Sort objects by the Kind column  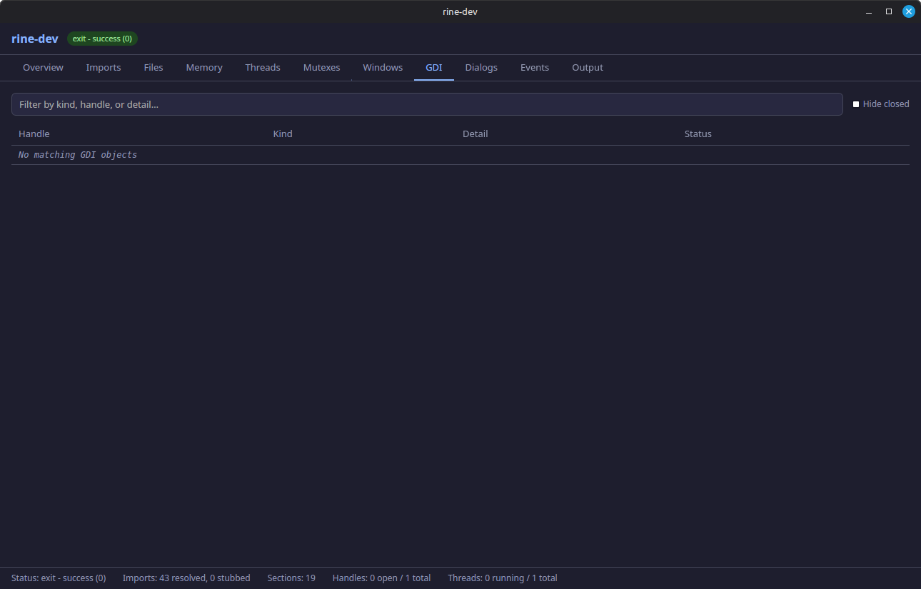[282, 134]
